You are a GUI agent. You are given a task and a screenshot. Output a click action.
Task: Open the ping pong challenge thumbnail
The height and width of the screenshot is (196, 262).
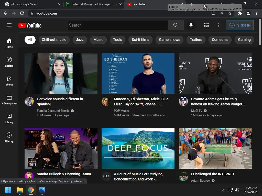point(215,148)
